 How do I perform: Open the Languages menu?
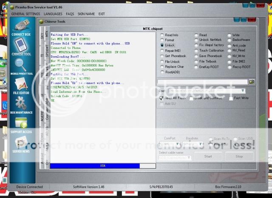pyautogui.click(x=53, y=14)
